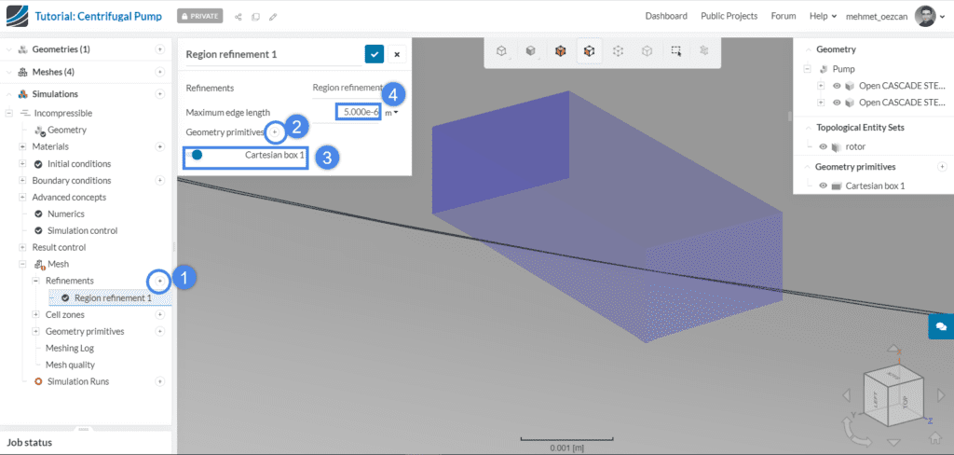
Task: Add a mesh refinement with plus icon
Action: [160, 281]
